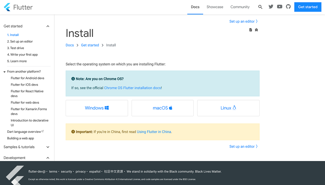Open Twitter via the bird icon
The width and height of the screenshot is (325, 185).
(271, 6)
